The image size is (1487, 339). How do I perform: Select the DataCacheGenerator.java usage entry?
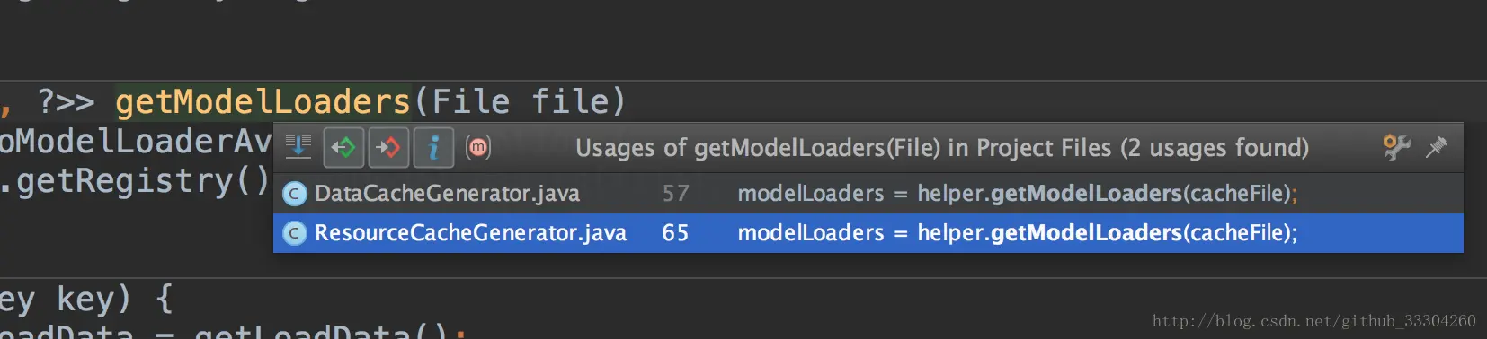coord(868,194)
